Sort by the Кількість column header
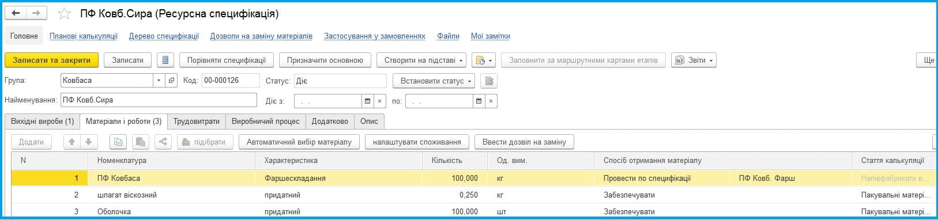This screenshot has height=220, width=938. [455, 161]
